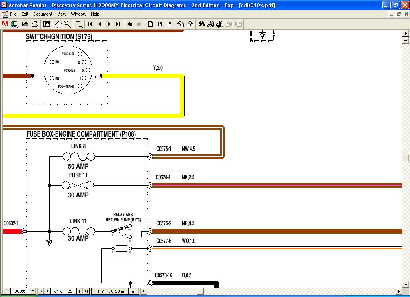This screenshot has width=410, height=297.
Task: Click the vertical scrollbar thumb
Action: [x=406, y=158]
